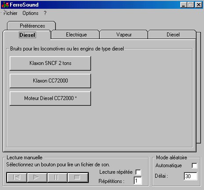Click the FerroSound locomotive title icon

coord(5,5)
